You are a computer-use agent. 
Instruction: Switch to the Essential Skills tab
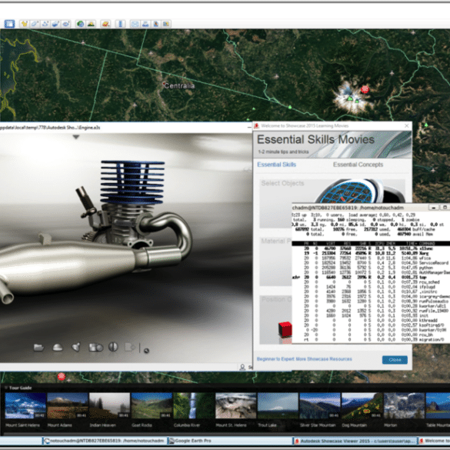click(x=276, y=165)
